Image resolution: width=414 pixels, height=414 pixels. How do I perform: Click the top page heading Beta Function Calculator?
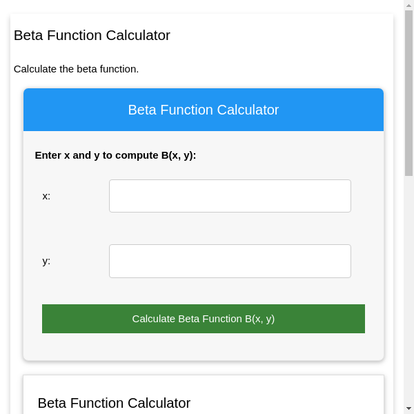tap(92, 35)
